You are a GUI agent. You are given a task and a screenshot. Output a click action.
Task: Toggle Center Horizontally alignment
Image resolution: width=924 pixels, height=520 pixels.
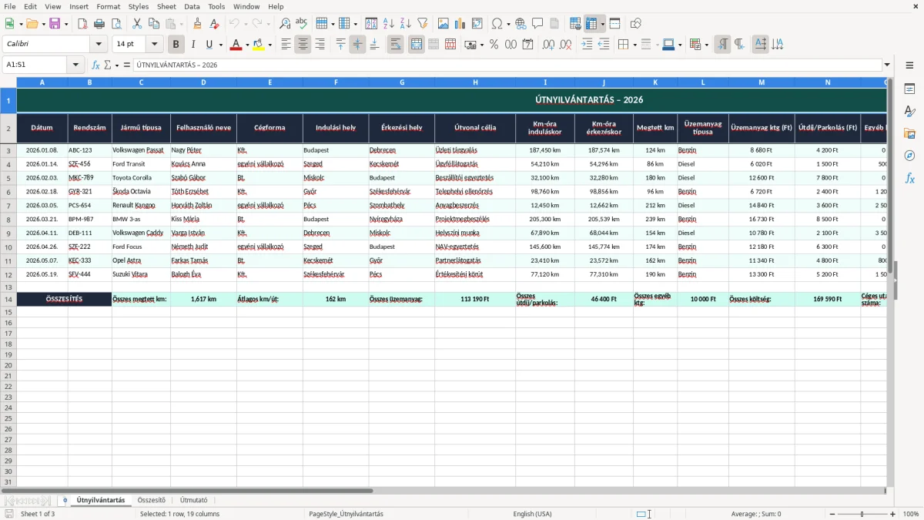(303, 45)
